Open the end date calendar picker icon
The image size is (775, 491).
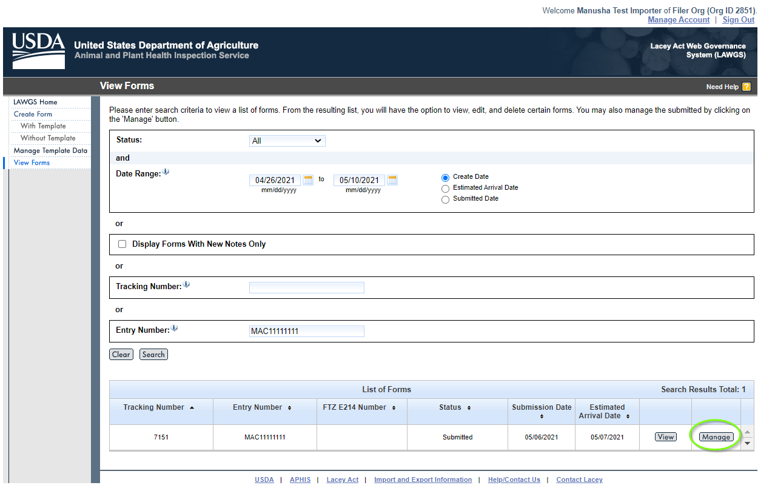(x=392, y=180)
